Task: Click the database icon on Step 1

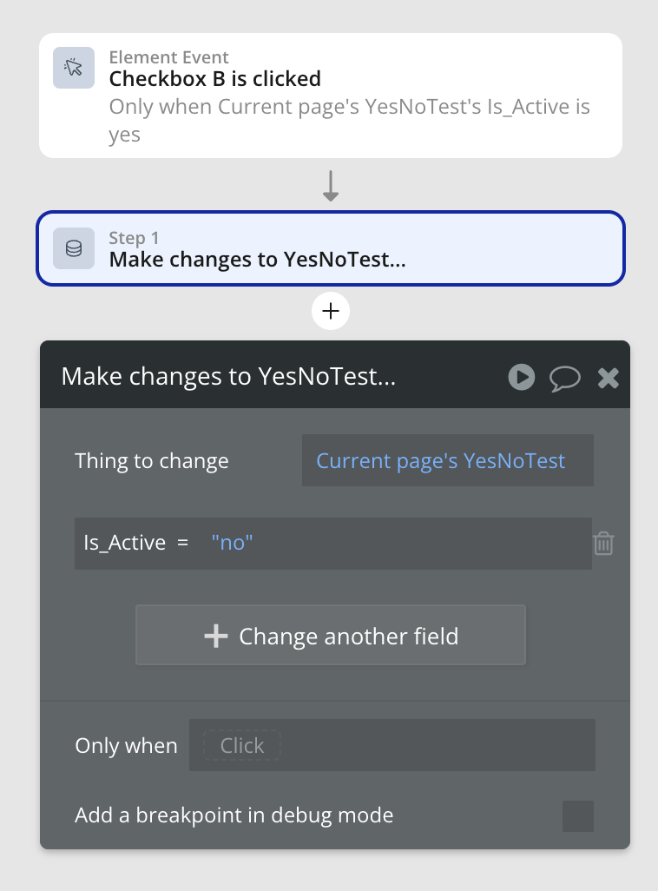Action: (x=74, y=248)
